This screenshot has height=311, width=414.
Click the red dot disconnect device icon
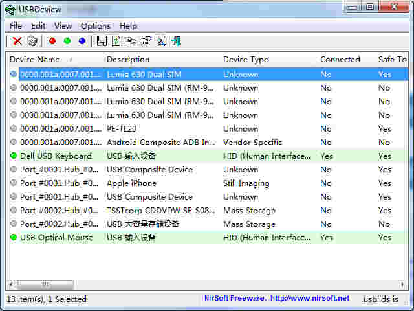[52, 41]
